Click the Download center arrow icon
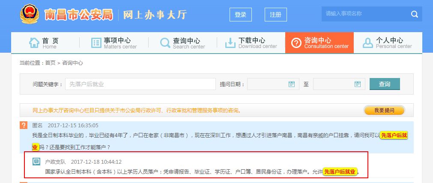The height and width of the screenshot is (183, 433). point(230,43)
